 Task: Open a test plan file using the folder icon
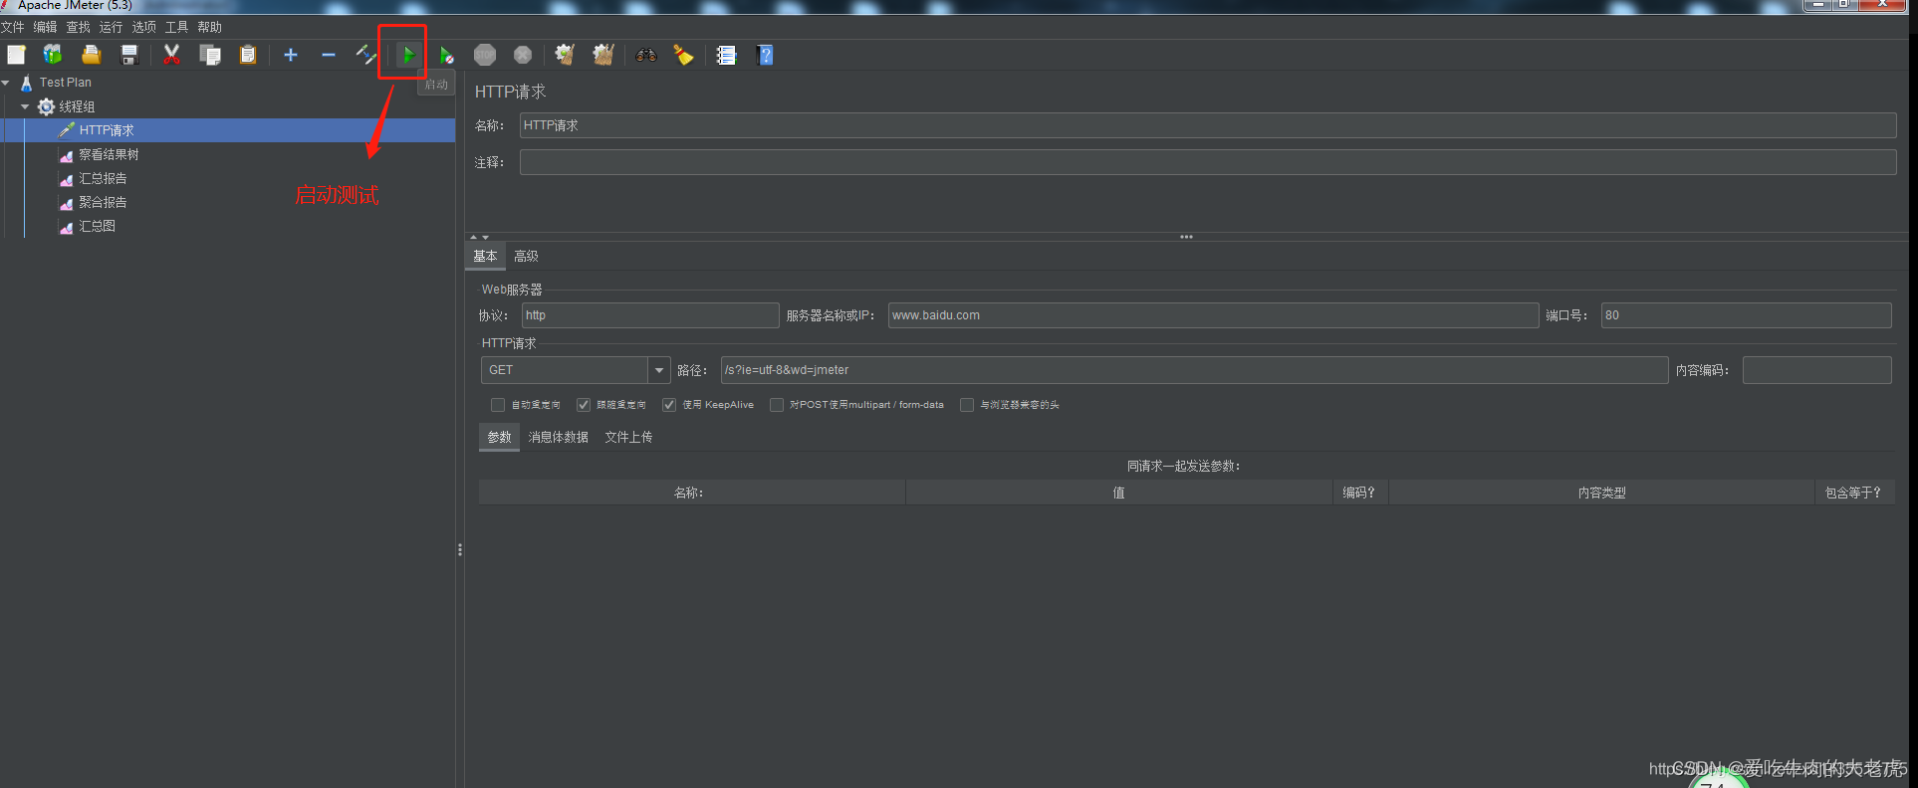tap(92, 55)
